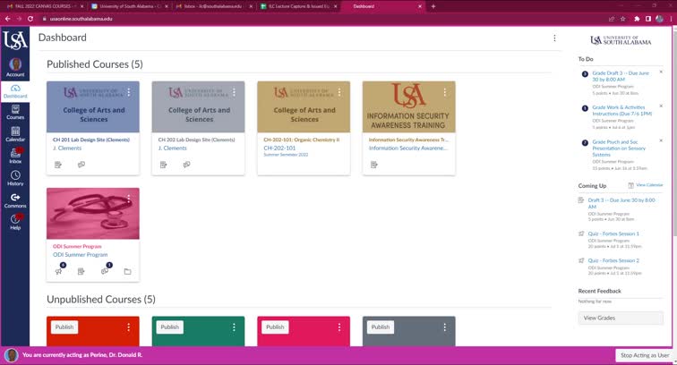Go to the Calendar in sidebar
Image resolution: width=677 pixels, height=365 pixels.
click(14, 133)
